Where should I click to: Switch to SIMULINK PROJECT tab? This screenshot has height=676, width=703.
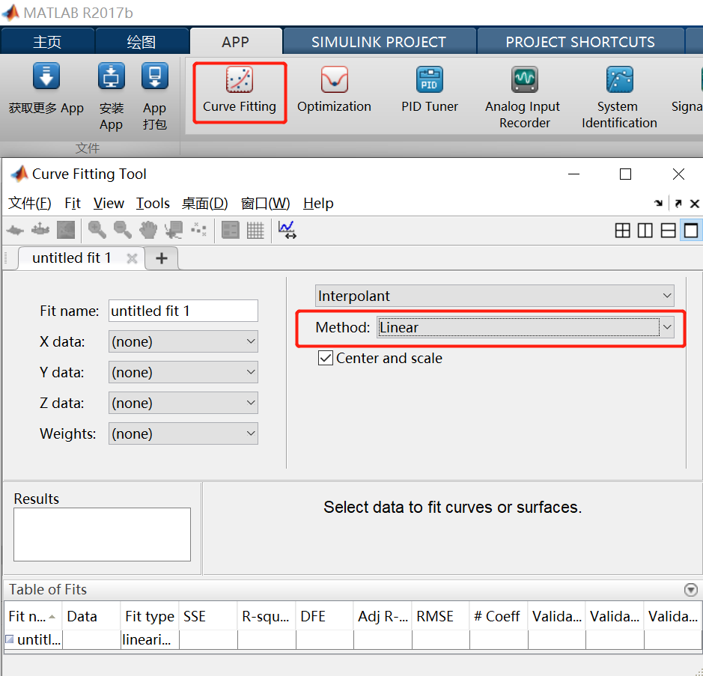click(x=379, y=41)
